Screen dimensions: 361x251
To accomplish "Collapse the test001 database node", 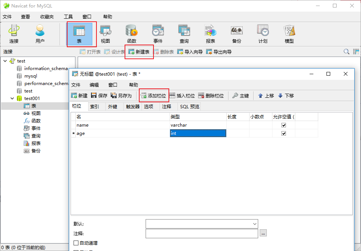I will tap(12, 99).
